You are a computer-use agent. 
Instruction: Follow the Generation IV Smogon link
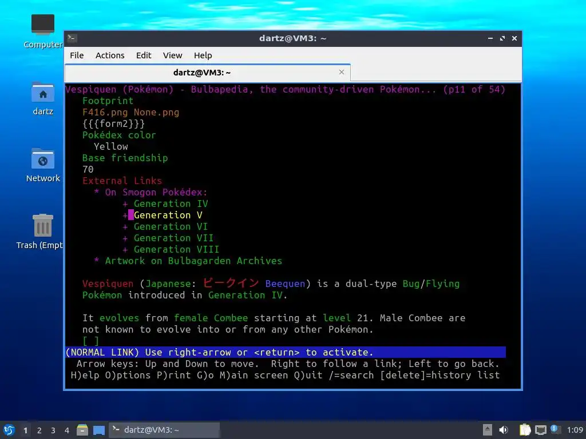coord(171,204)
